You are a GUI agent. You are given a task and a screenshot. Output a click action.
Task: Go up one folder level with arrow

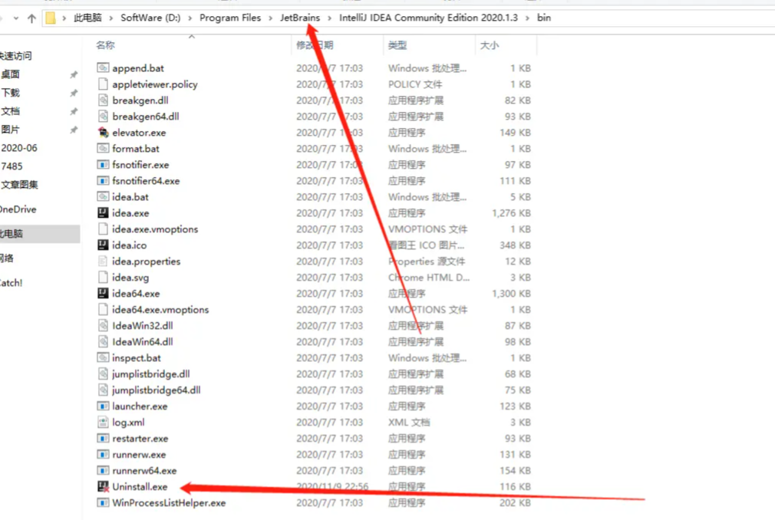31,18
